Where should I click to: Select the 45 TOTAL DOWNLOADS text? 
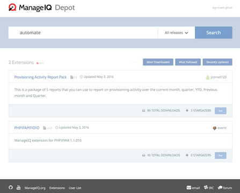click(x=163, y=155)
